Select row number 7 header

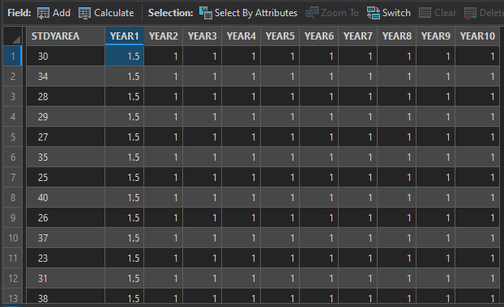click(x=12, y=177)
